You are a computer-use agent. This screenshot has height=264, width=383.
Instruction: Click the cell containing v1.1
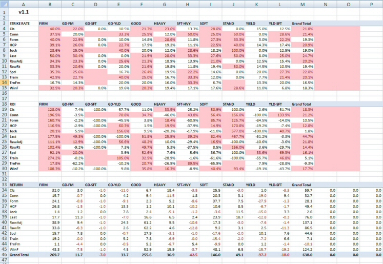[23, 11]
